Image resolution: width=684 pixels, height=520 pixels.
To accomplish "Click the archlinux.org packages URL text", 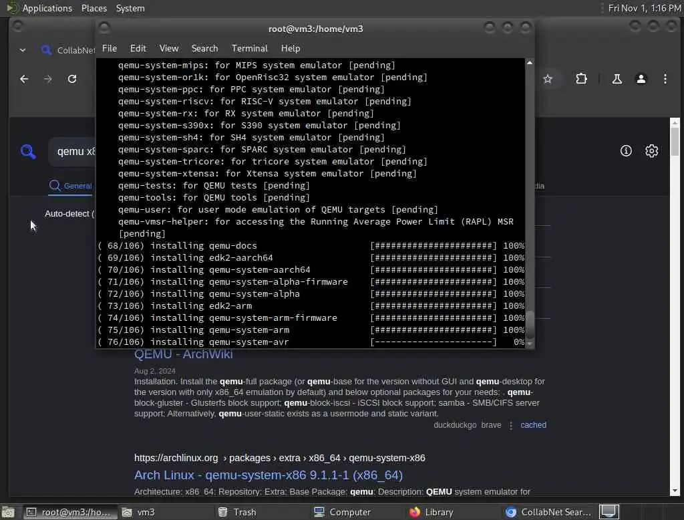I will pos(280,458).
